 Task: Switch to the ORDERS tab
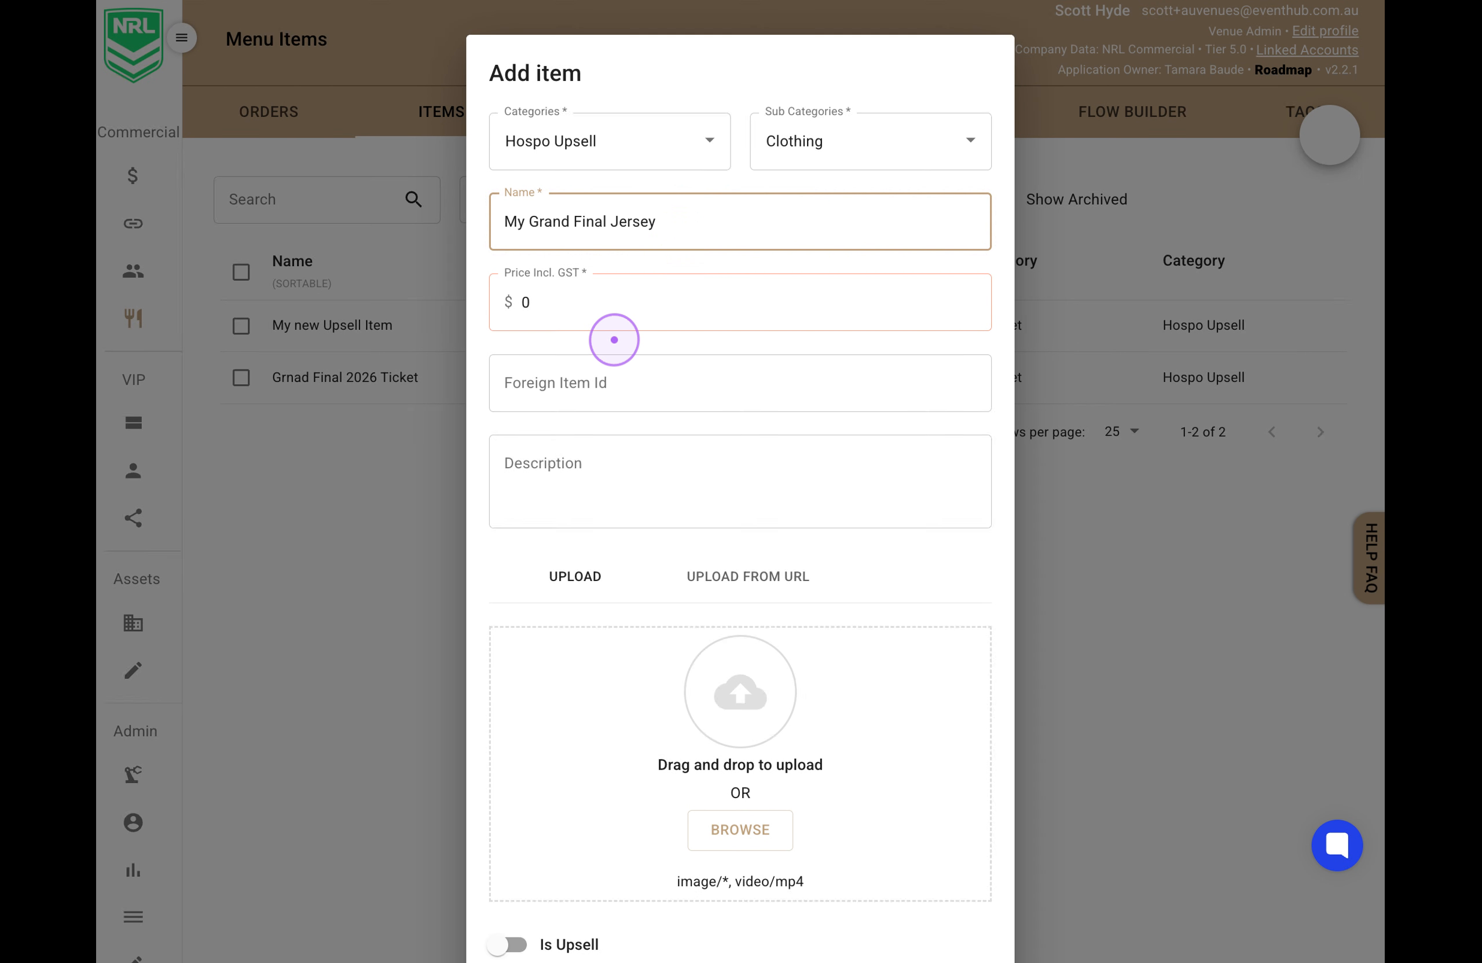[x=269, y=112]
